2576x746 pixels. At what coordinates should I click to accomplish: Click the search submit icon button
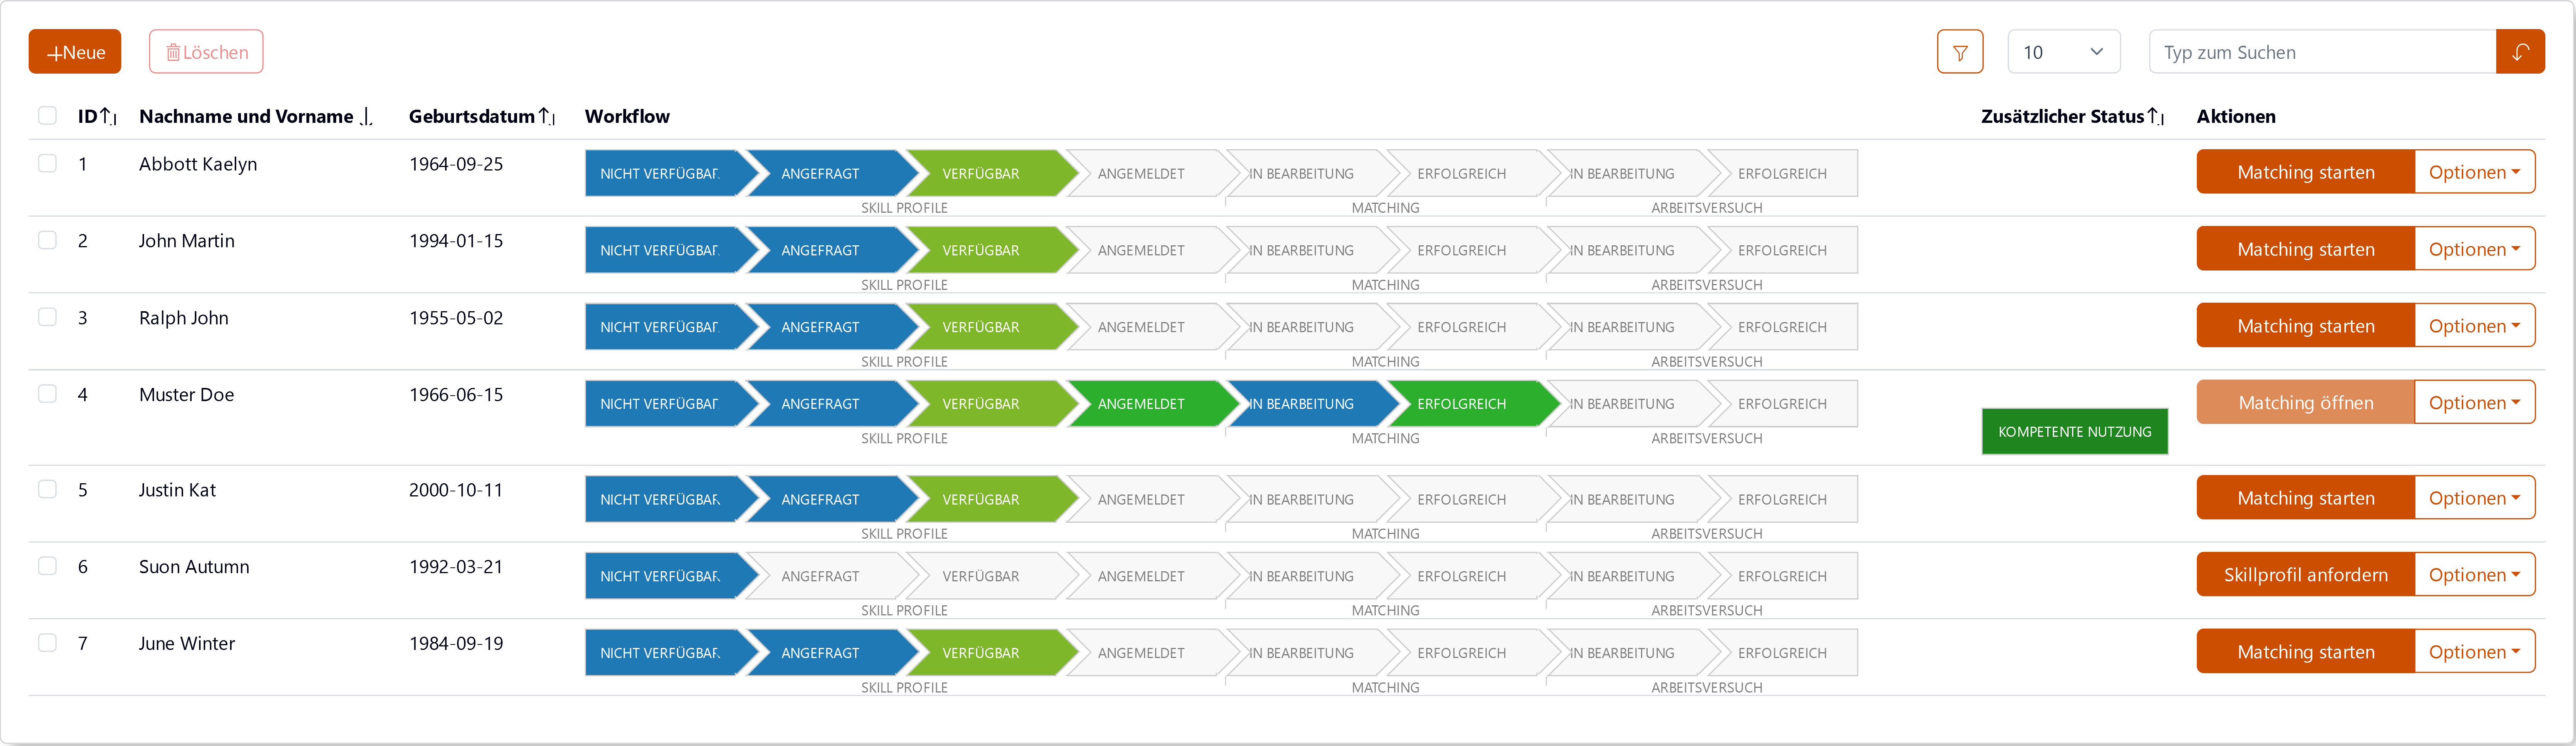point(2519,52)
